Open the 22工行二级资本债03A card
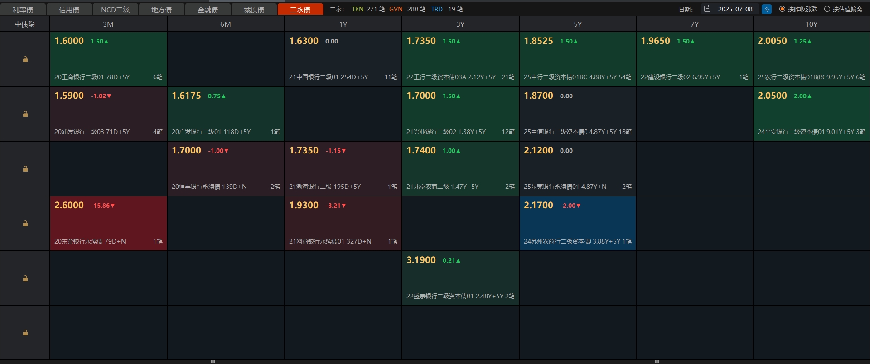This screenshot has width=870, height=364. tap(460, 59)
